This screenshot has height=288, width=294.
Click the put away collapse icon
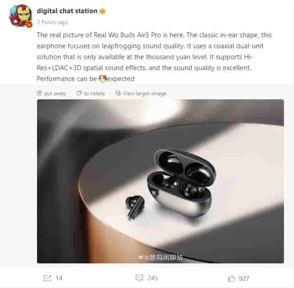click(x=39, y=93)
